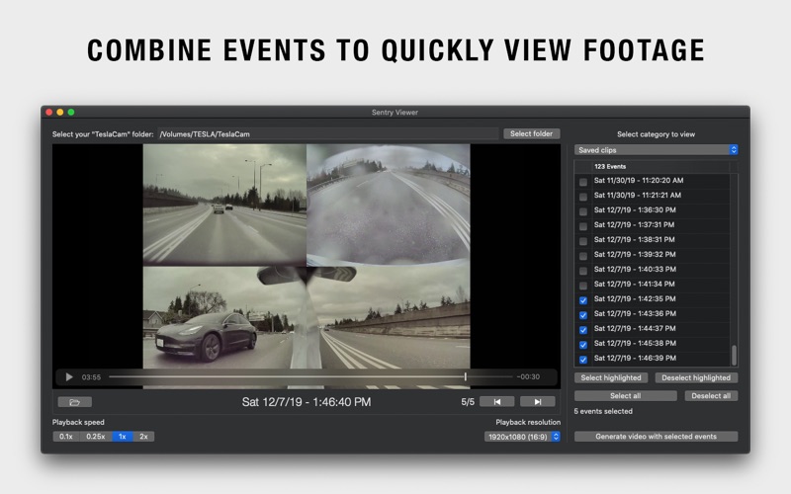The image size is (791, 494).
Task: Click the event list vertical scrollbar
Action: pyautogui.click(x=734, y=356)
